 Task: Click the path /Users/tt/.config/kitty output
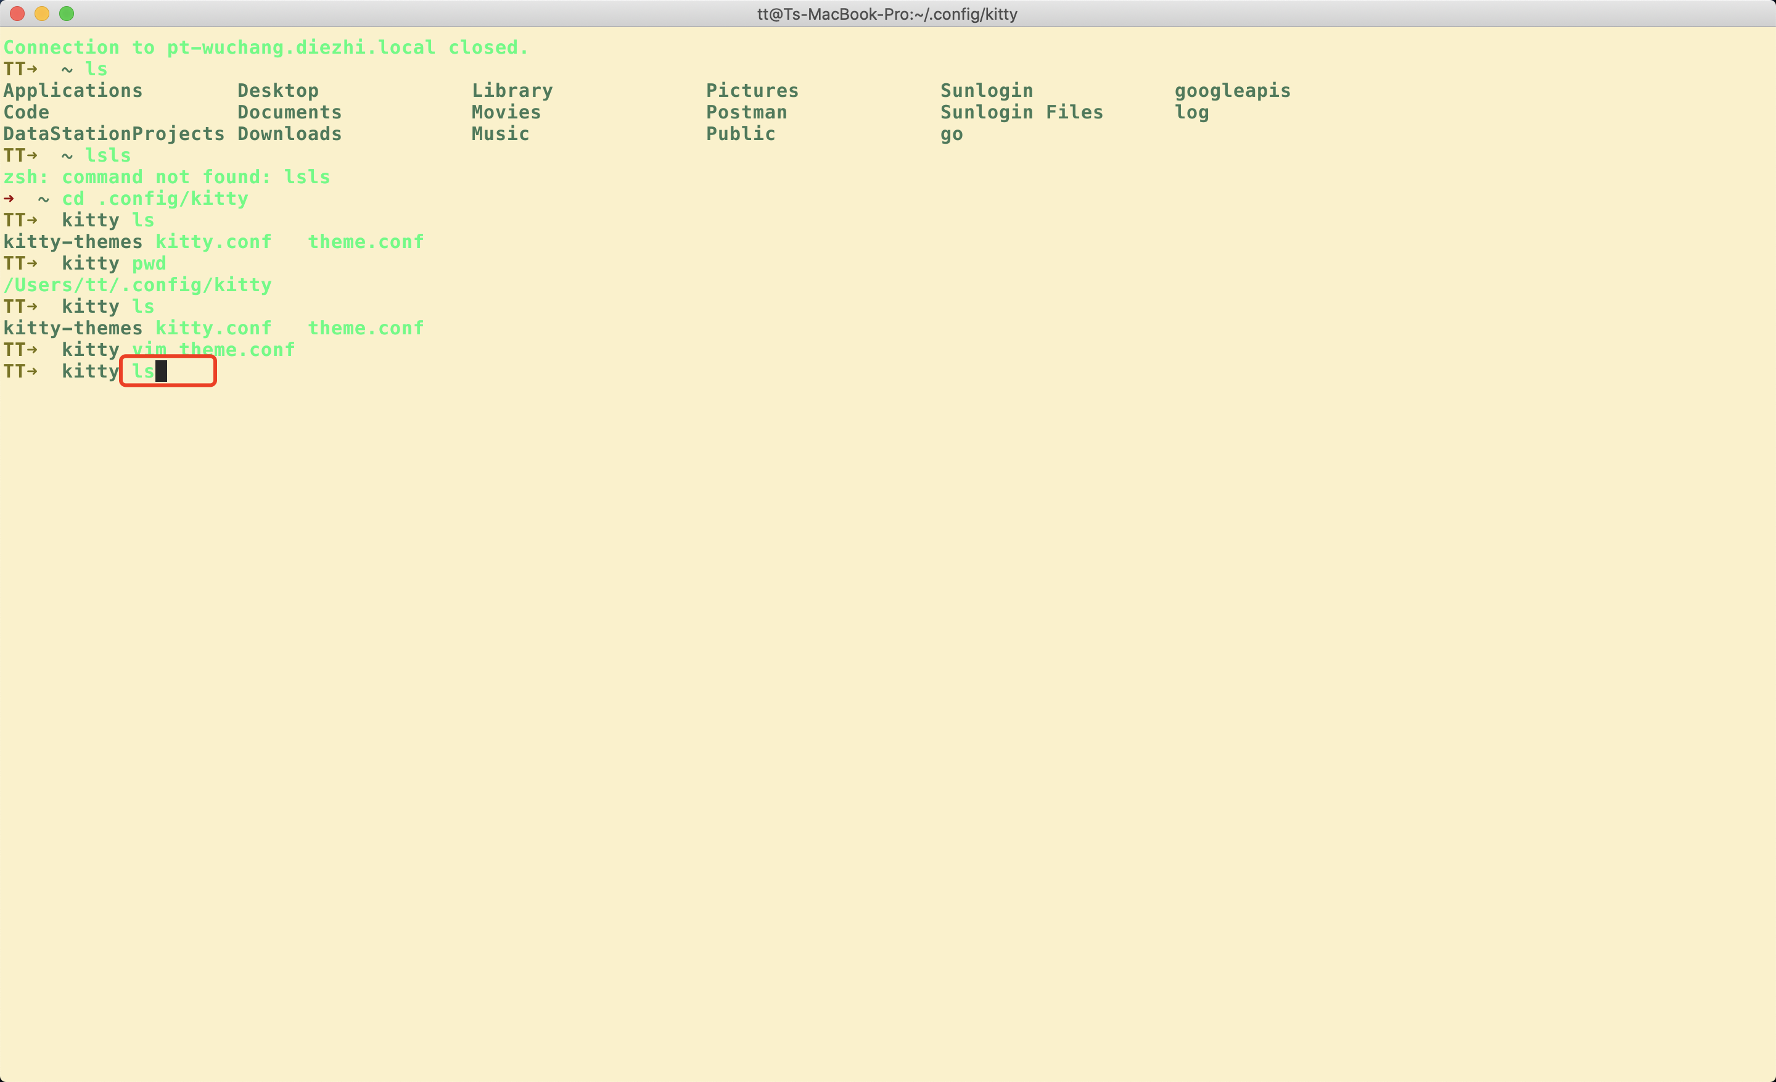(137, 285)
